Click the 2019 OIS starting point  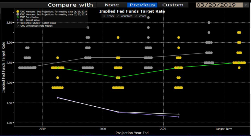[58, 97]
